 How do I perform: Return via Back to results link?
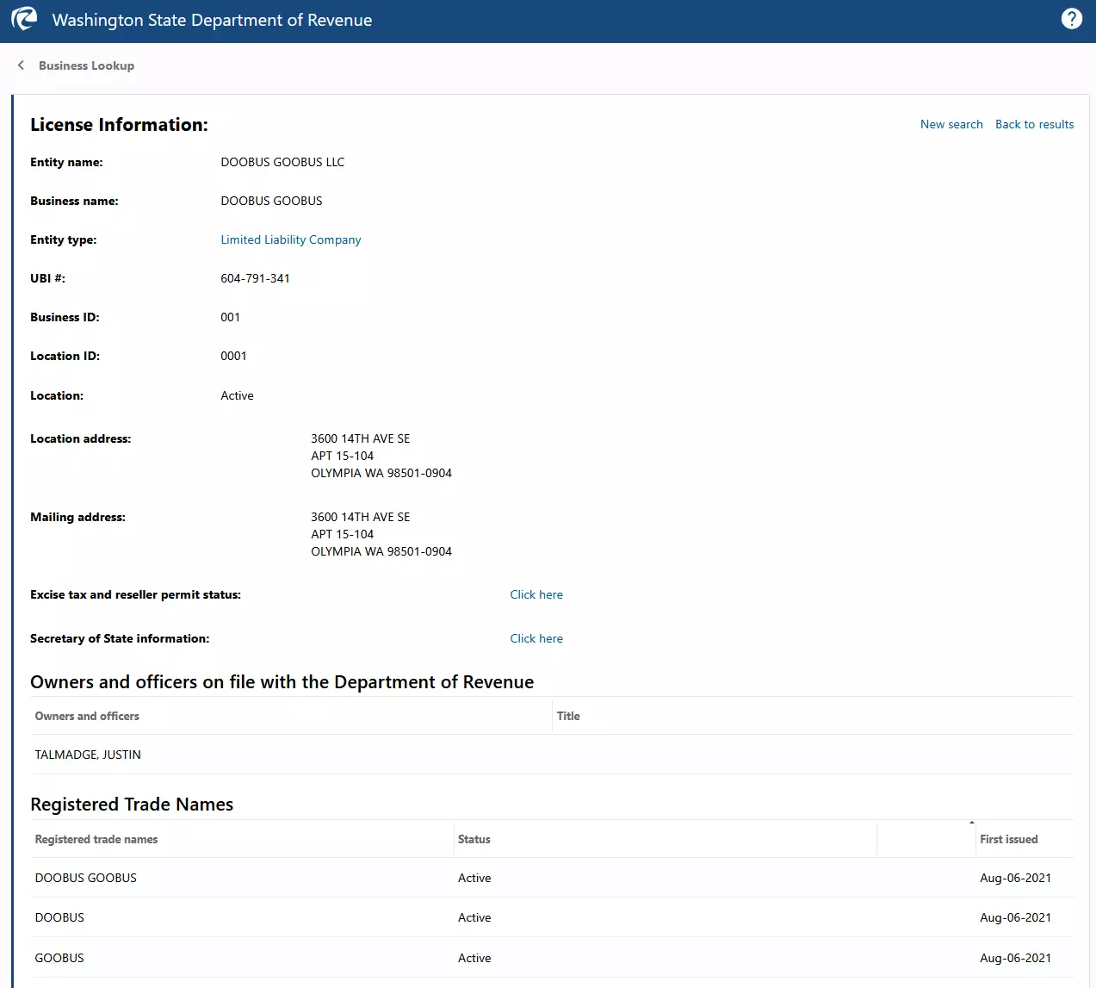pos(1035,124)
